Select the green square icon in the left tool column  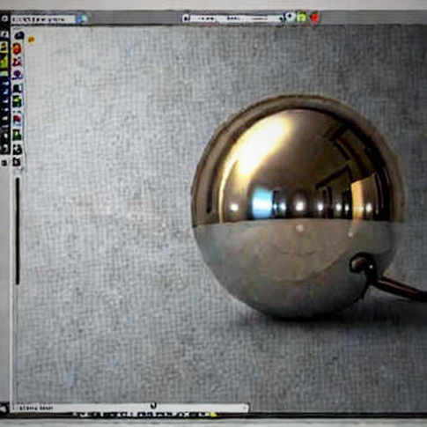(x=17, y=135)
